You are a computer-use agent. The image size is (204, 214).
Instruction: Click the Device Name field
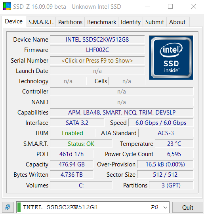click(x=97, y=40)
